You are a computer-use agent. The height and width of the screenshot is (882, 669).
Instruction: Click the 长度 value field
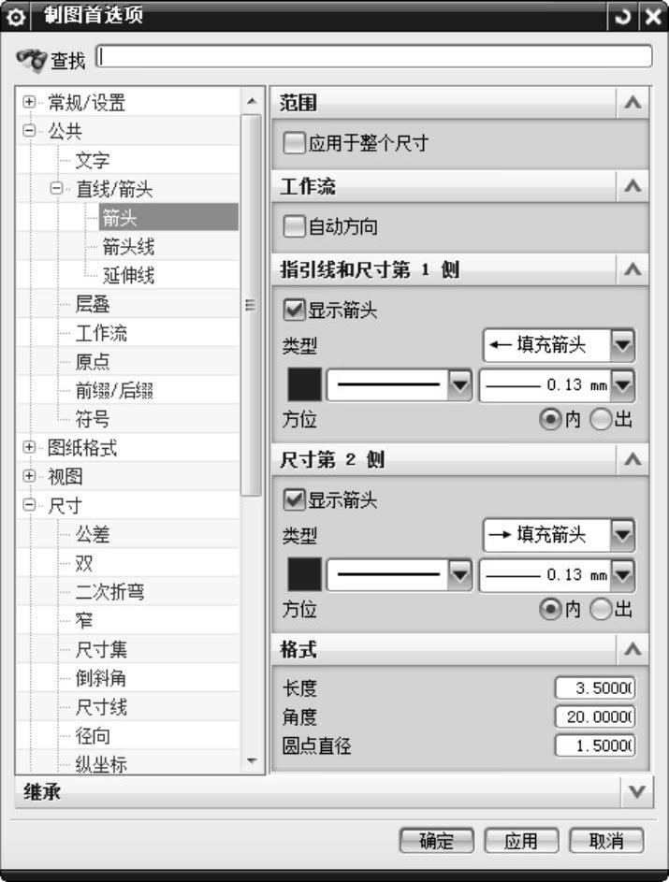click(595, 687)
